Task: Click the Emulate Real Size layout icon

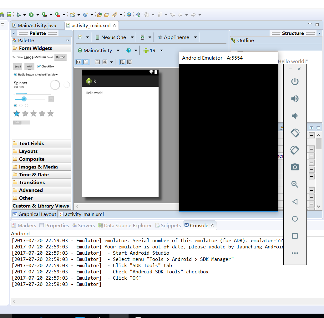Action: [97, 62]
